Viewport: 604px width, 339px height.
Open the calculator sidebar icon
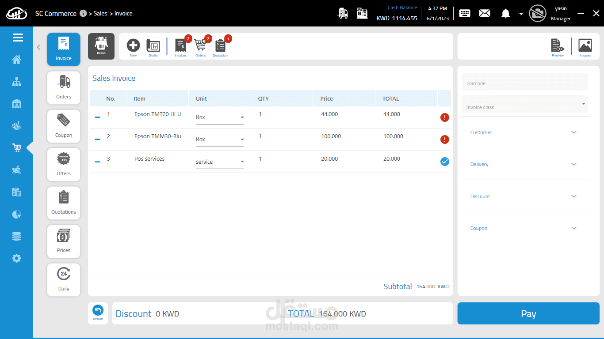click(x=17, y=192)
